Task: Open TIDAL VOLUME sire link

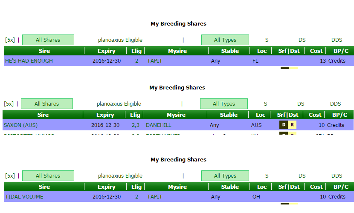Action: (24, 197)
